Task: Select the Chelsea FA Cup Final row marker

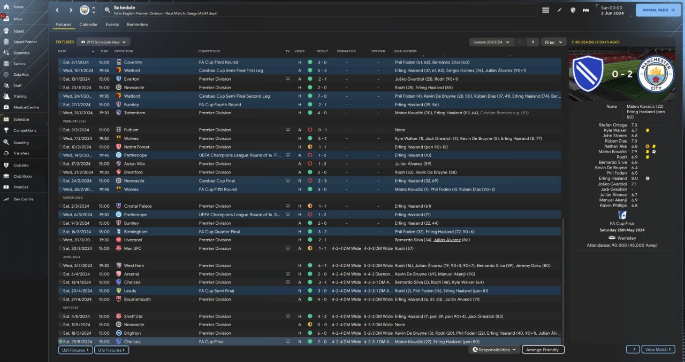Action: pyautogui.click(x=60, y=342)
